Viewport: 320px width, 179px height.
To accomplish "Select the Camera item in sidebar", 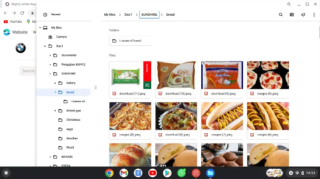I will click(x=61, y=37).
